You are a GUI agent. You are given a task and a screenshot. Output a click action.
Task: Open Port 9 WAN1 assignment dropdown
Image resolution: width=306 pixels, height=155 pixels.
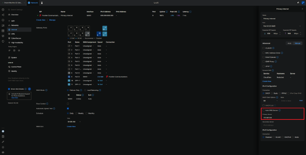[x=86, y=77]
